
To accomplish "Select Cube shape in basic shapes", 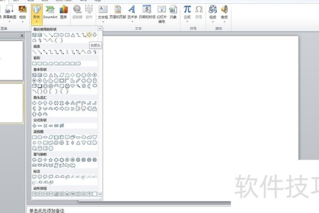I will (x=34, y=86).
